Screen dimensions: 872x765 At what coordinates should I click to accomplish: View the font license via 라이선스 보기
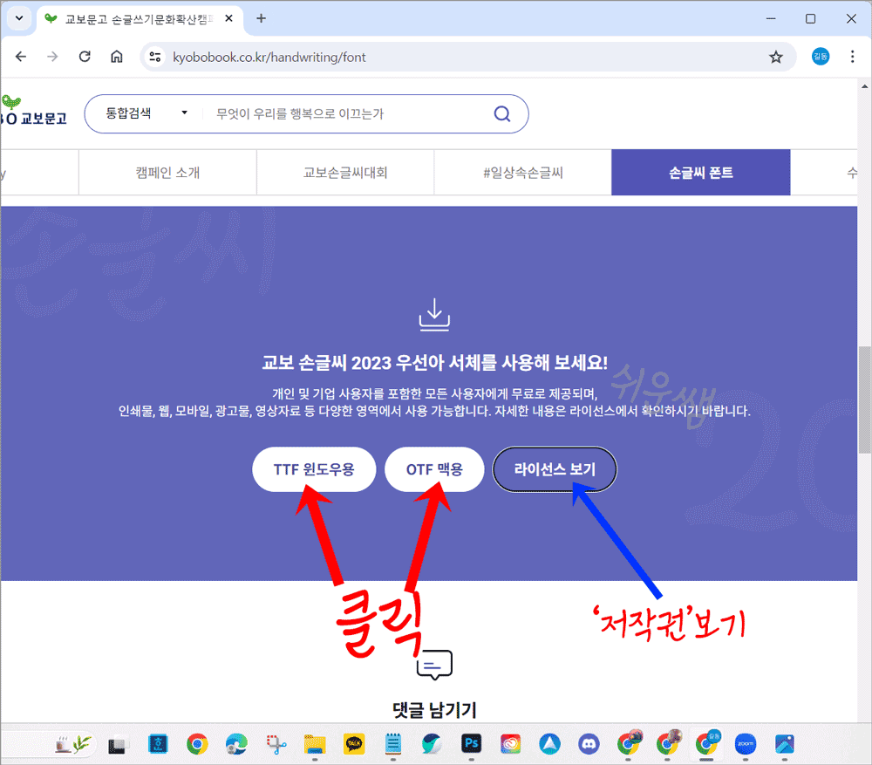(x=555, y=468)
